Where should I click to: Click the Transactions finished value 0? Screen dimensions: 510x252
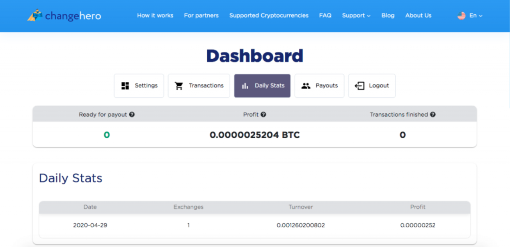pyautogui.click(x=403, y=135)
